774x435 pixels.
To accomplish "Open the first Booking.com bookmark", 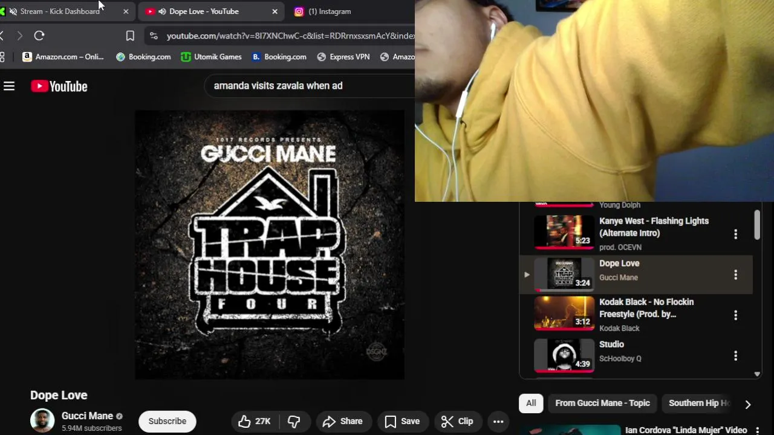I will click(143, 57).
